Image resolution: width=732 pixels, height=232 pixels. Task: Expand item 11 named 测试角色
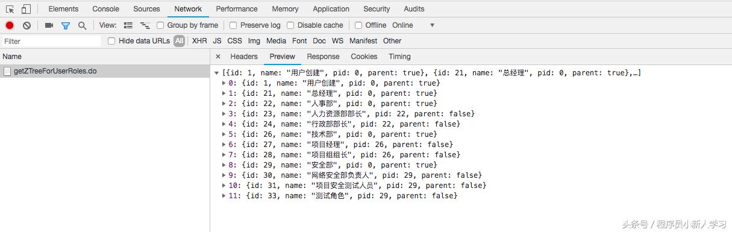[x=225, y=196]
